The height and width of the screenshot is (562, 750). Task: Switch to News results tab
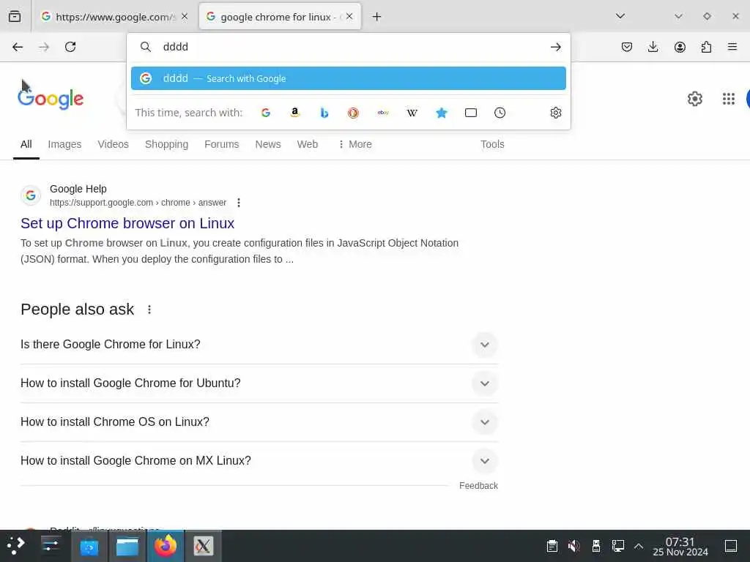pos(268,144)
